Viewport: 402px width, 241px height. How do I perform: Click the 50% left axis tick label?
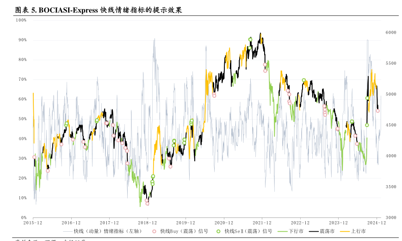(x=22, y=119)
